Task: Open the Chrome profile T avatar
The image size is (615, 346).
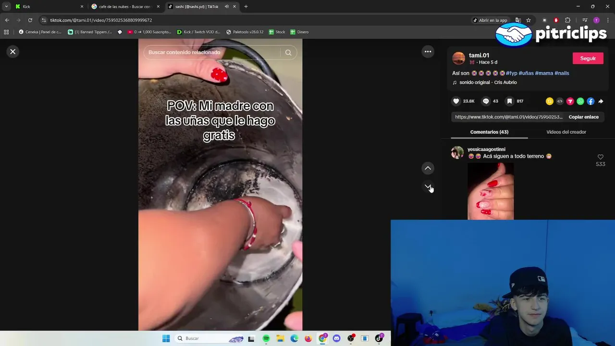Action: pyautogui.click(x=596, y=20)
